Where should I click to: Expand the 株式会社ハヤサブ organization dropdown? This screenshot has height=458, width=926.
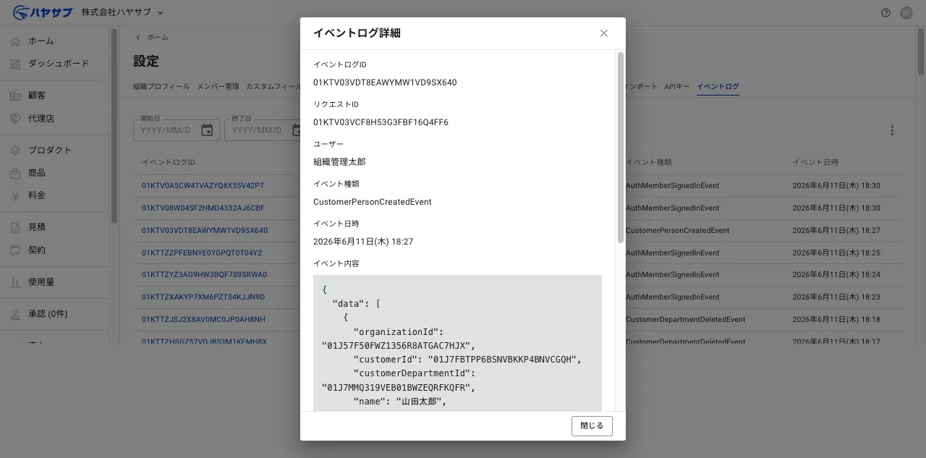(x=122, y=12)
